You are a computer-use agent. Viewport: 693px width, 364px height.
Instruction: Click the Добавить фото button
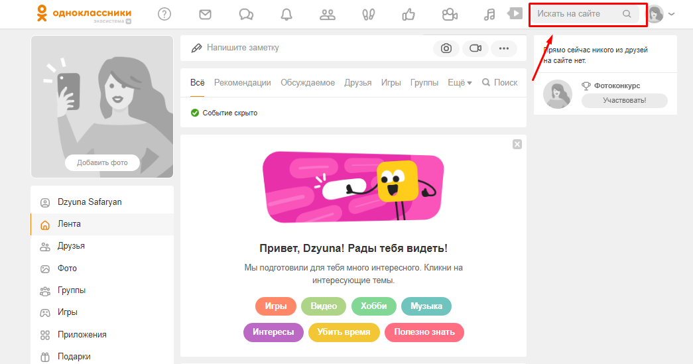(102, 163)
